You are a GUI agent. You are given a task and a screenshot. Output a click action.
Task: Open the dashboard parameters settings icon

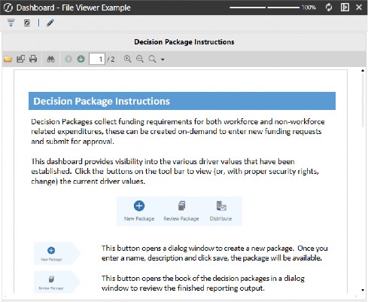[x=27, y=23]
